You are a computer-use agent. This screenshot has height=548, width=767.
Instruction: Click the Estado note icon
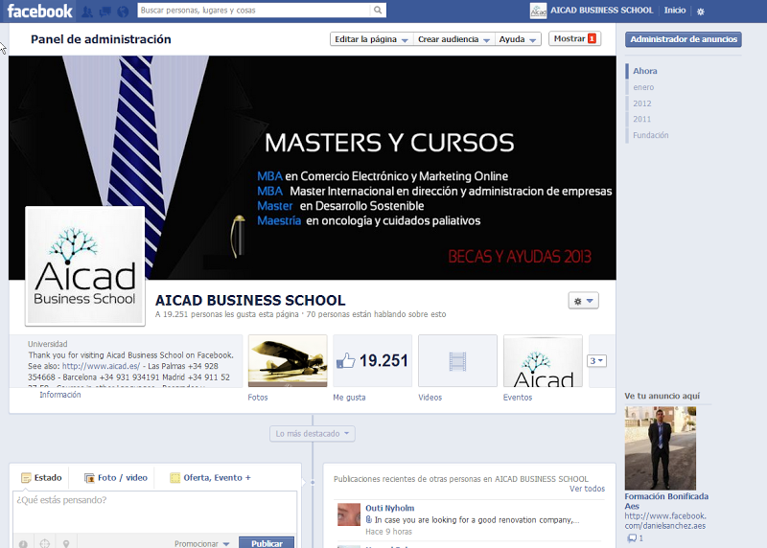[26, 478]
